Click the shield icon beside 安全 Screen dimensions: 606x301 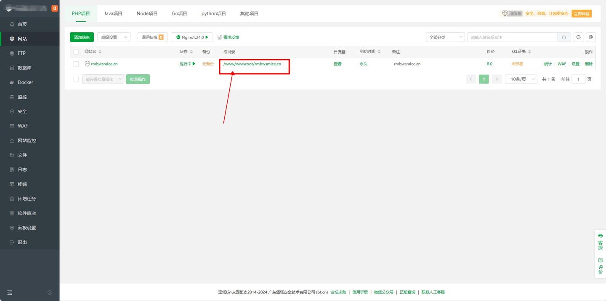point(12,112)
